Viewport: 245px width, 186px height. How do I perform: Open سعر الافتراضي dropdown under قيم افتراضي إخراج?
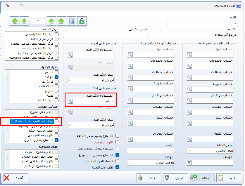[91, 80]
